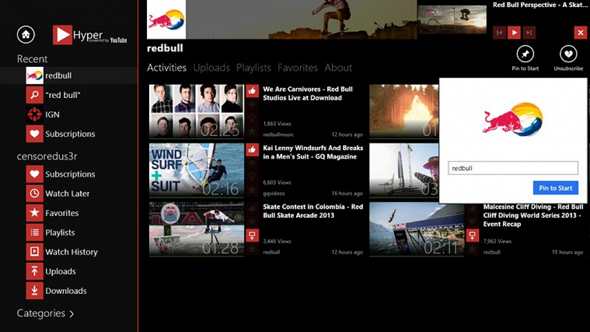
Task: Click the 16 hours ago timestamp
Action: click(347, 193)
